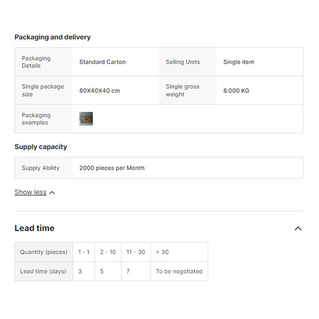
Task: Select the 80X40X40 cm package size
Action: (x=100, y=91)
